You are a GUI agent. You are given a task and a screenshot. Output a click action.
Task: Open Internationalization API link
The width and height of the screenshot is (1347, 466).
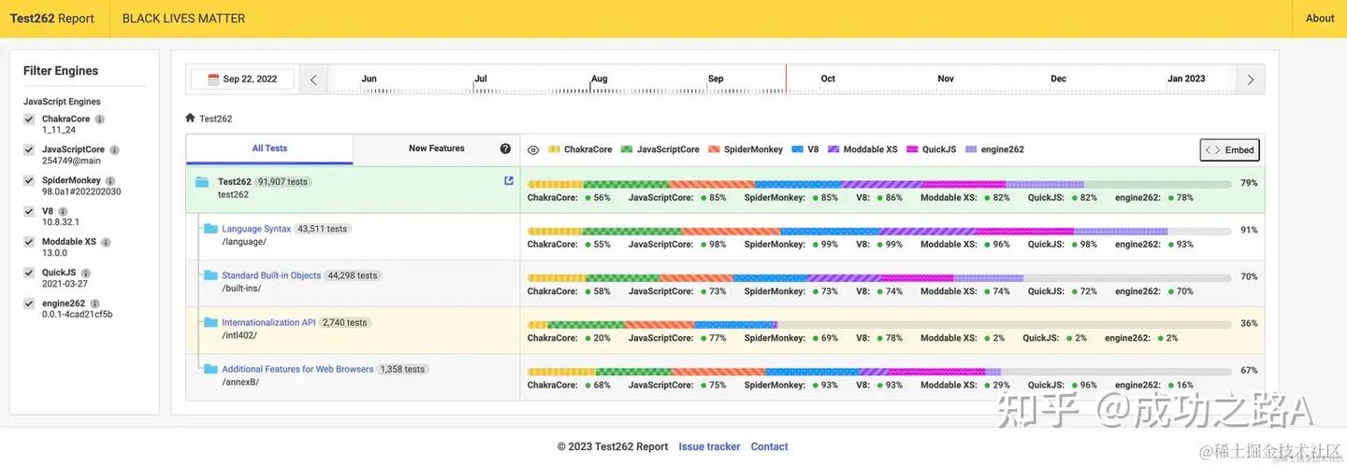268,322
